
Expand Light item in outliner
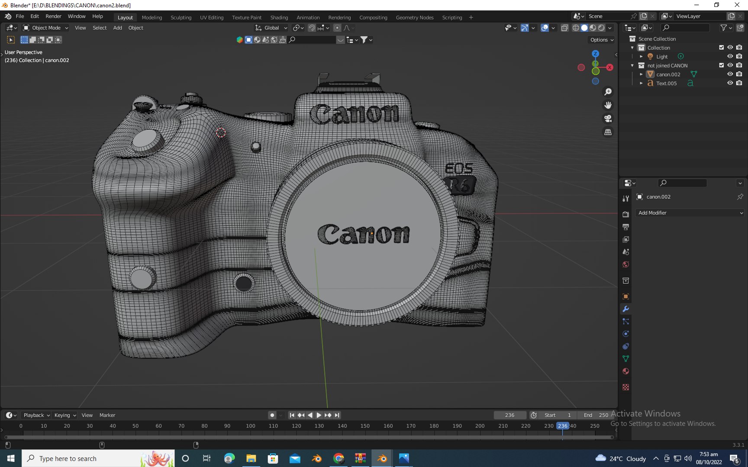(x=641, y=57)
